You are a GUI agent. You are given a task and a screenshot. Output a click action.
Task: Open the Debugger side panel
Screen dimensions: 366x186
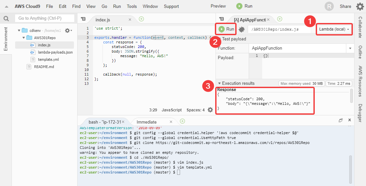[x=360, y=113]
